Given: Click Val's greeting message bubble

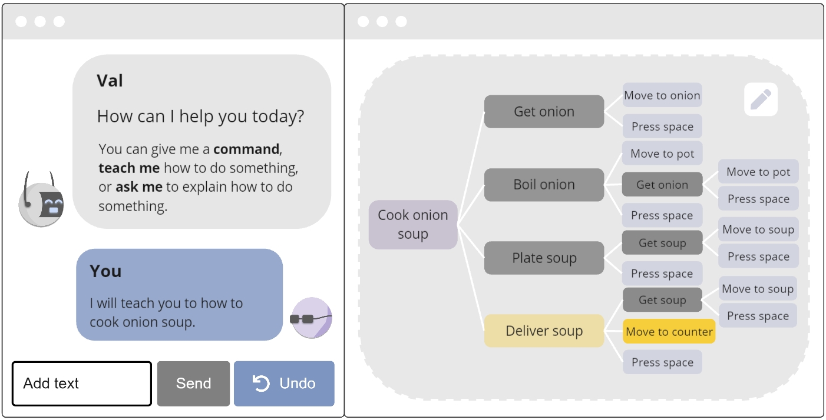Looking at the screenshot, I should click(x=201, y=142).
